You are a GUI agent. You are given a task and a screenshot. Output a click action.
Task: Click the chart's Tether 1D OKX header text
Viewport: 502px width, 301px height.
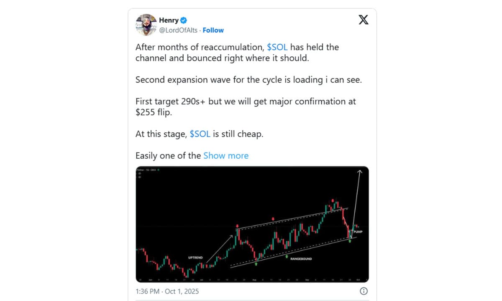pyautogui.click(x=147, y=170)
